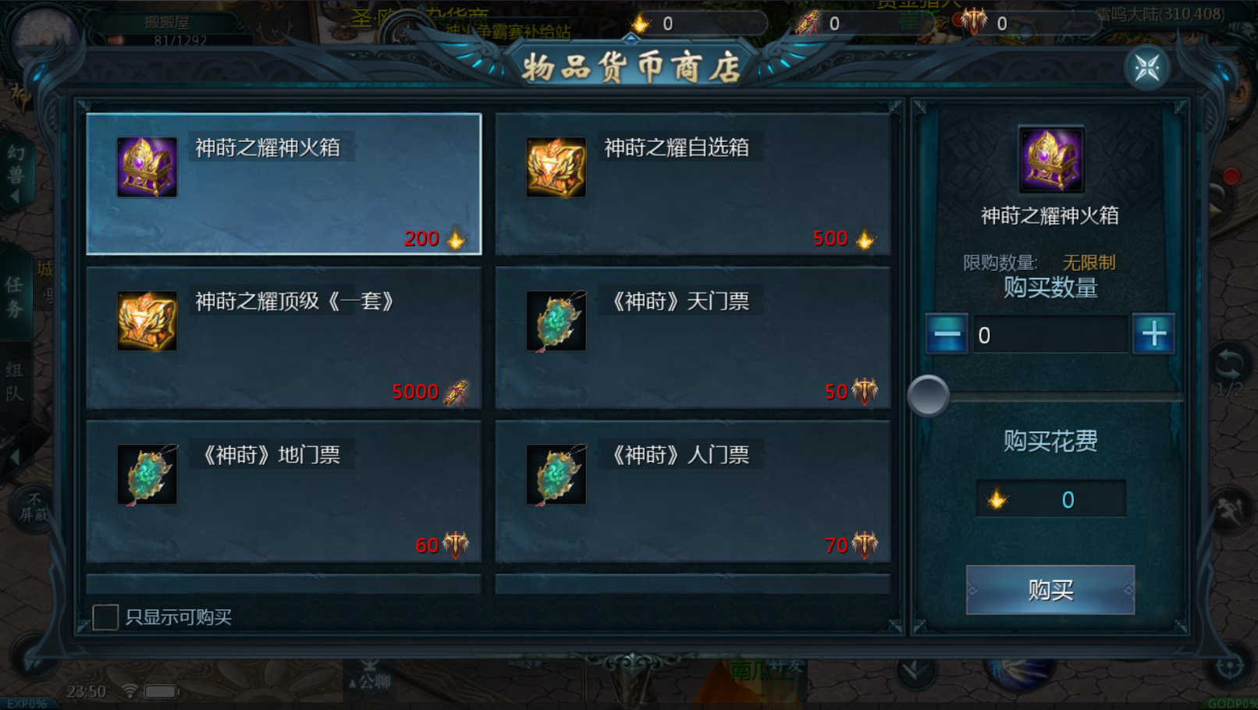Pick the 《神莳》人门票 jade ticket icon
The image size is (1258, 710).
[556, 474]
